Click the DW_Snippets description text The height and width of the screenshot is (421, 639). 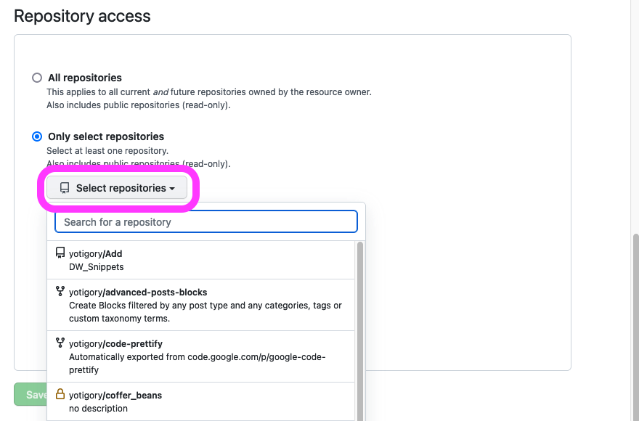tap(96, 267)
